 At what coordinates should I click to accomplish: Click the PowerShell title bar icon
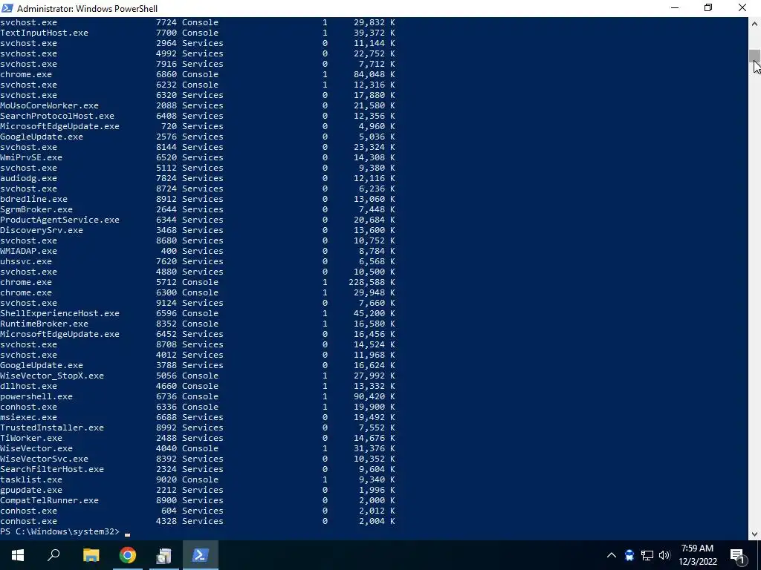pos(7,7)
